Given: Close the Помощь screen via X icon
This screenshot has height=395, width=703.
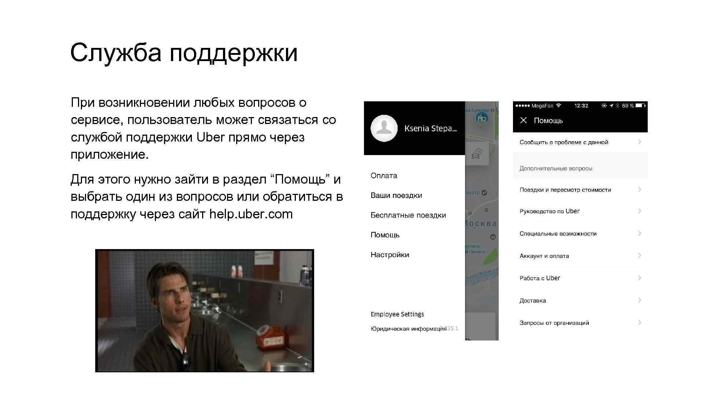Looking at the screenshot, I should click(x=523, y=121).
